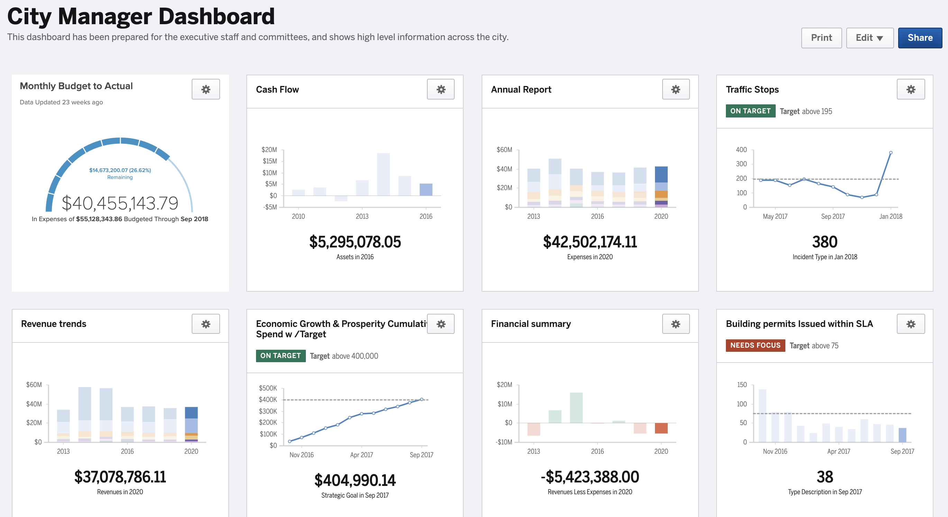
Task: Open settings for Revenue trends widget
Action: coord(206,323)
